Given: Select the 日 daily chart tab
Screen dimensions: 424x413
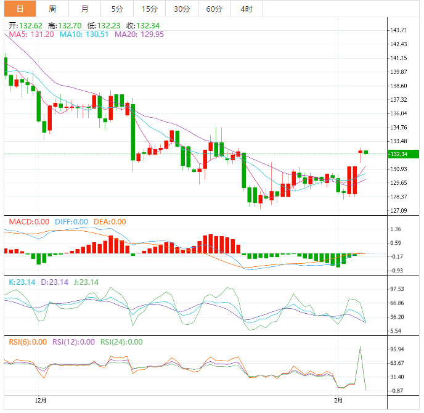Looking at the screenshot, I should pos(20,9).
